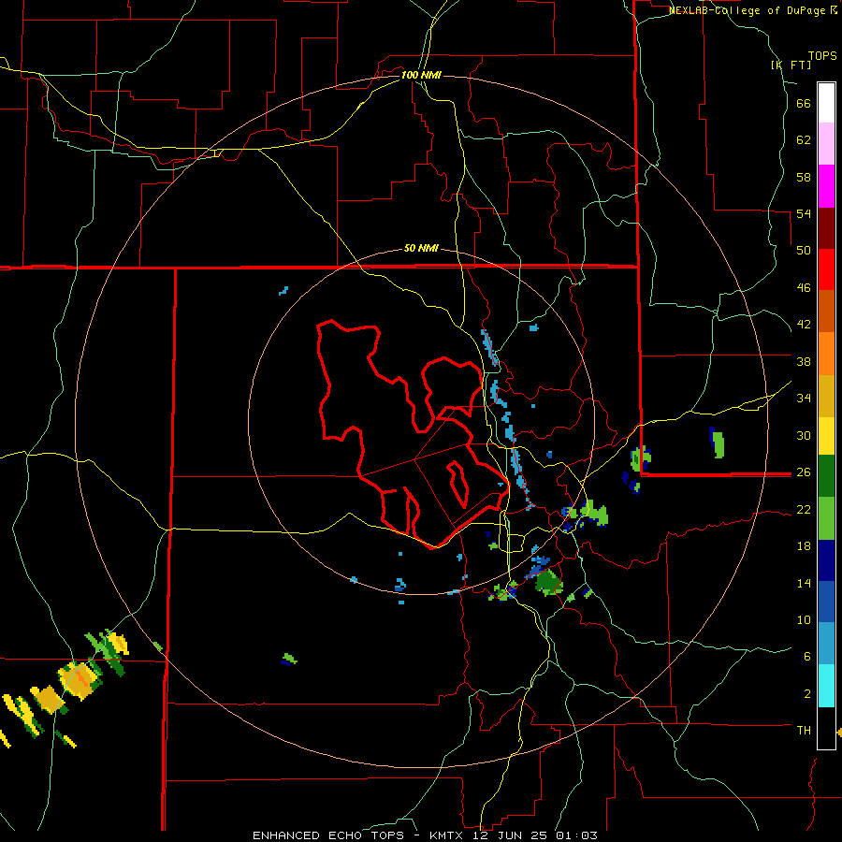Click the white swatch above 66 in legend
This screenshot has height=842, width=842.
[x=826, y=103]
